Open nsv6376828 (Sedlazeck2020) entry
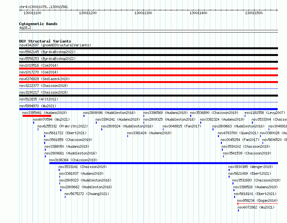This screenshot has height=223, width=287. tap(45, 79)
